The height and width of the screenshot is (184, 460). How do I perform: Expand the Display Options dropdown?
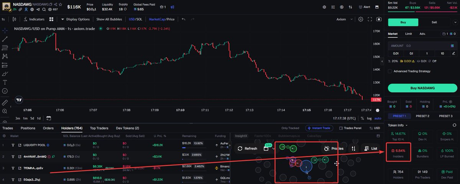point(76,19)
